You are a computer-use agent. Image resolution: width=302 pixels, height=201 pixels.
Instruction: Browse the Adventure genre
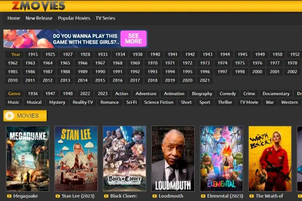(x=146, y=94)
